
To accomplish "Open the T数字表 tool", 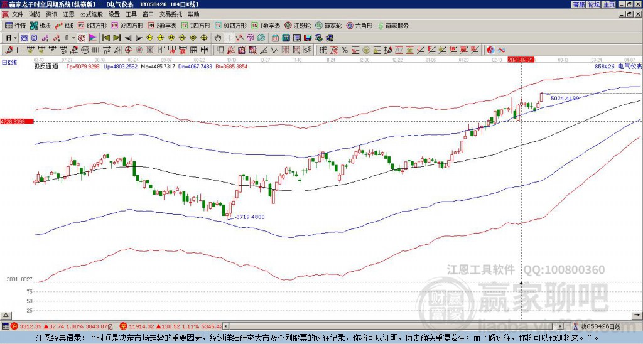I will [x=266, y=25].
